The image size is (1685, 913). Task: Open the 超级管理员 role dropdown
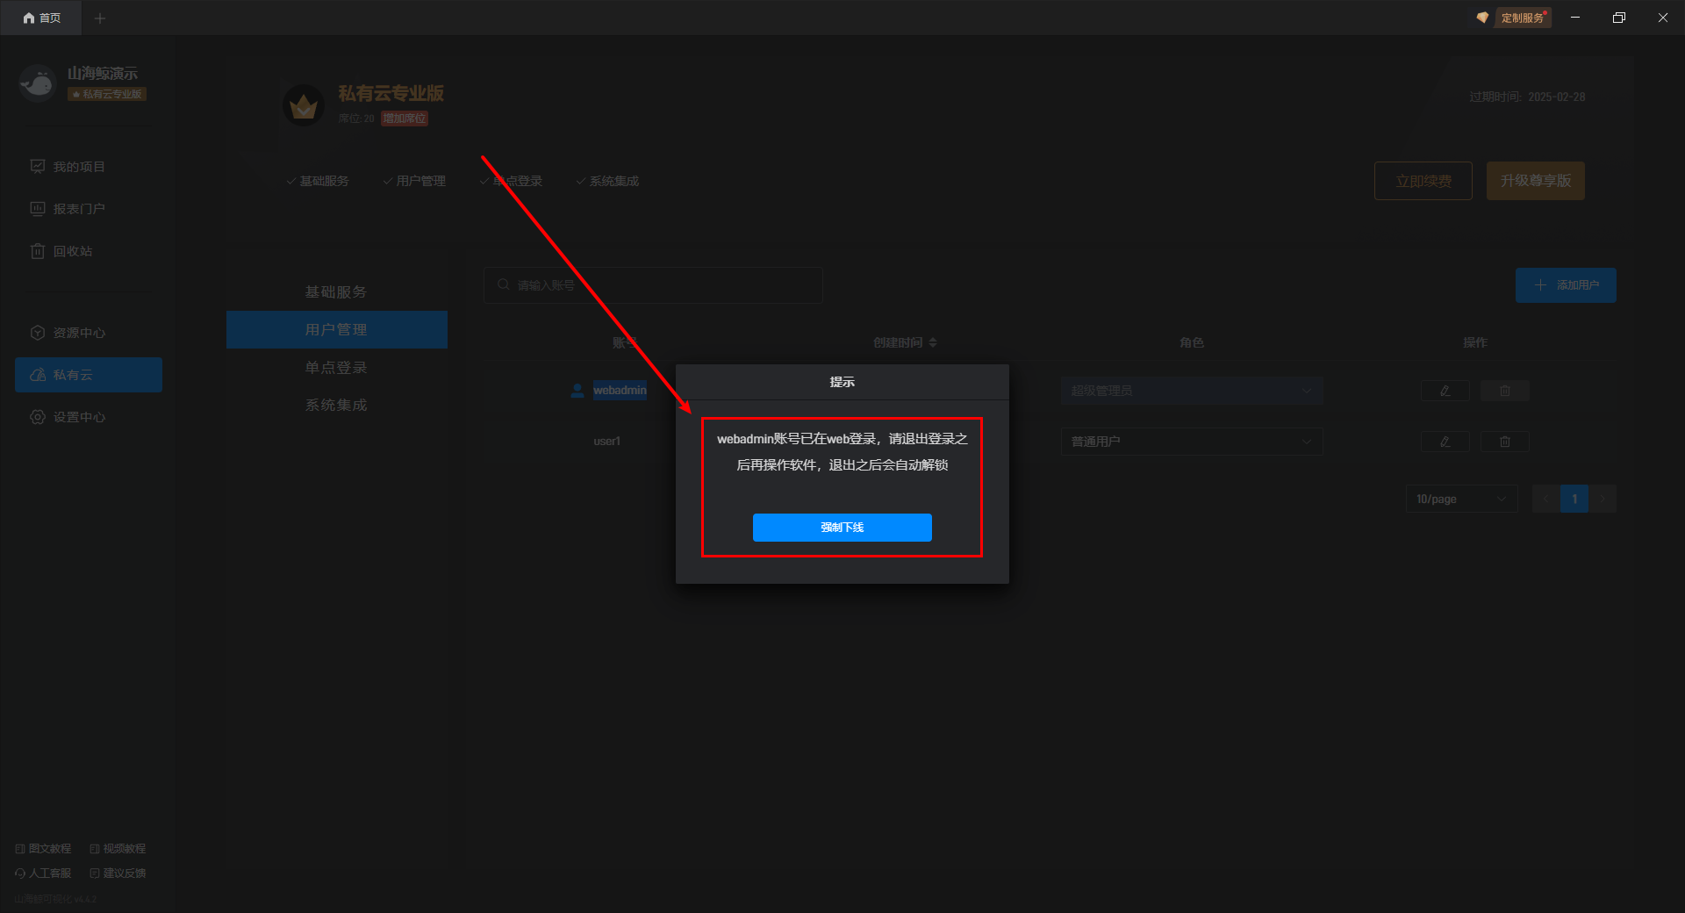pyautogui.click(x=1192, y=391)
